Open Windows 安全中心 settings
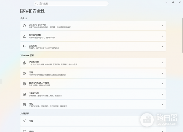Viewport: 183px width, 132px height. click(93, 26)
